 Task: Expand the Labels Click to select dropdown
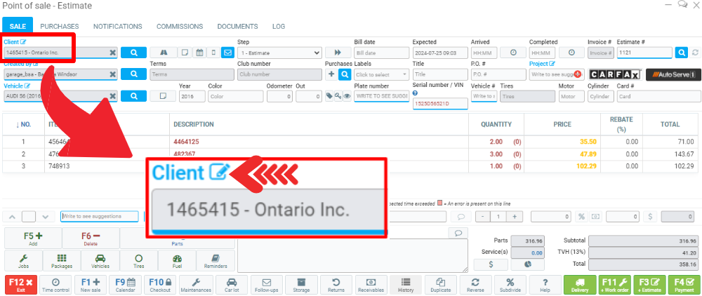click(x=381, y=74)
